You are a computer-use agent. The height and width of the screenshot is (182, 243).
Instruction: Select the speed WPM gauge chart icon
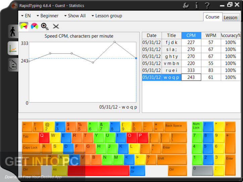(34, 26)
